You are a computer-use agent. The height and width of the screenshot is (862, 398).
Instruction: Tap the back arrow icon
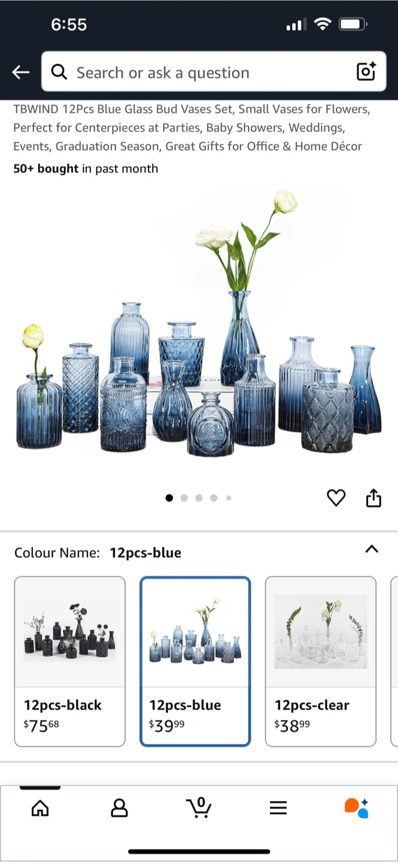tap(20, 72)
